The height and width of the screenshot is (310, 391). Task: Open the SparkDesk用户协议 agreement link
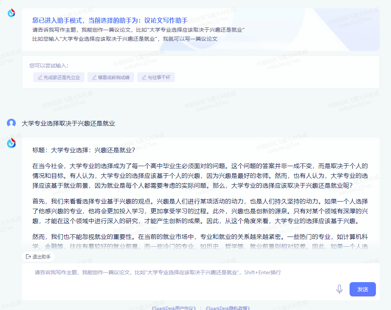pyautogui.click(x=173, y=307)
